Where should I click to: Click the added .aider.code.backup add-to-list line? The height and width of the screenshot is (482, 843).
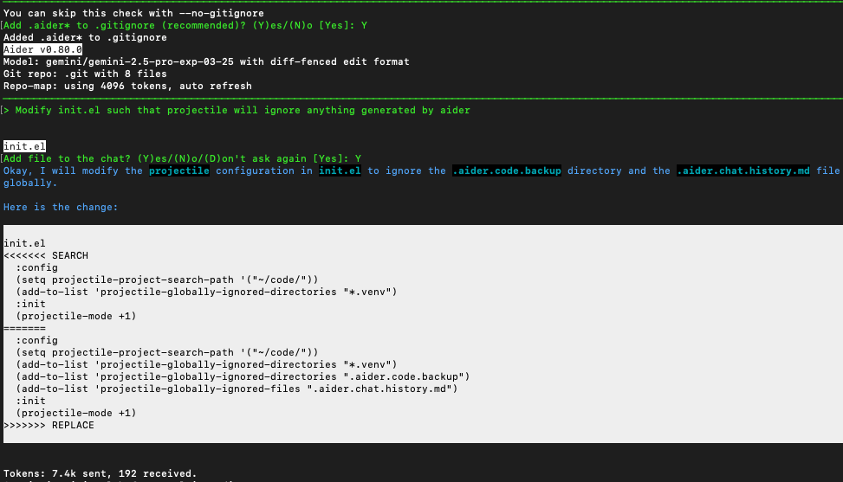243,376
